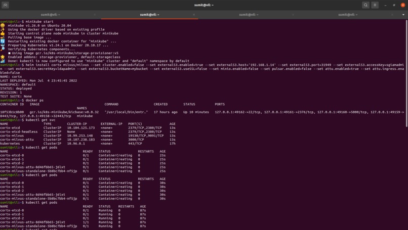Image resolution: width=408 pixels, height=230 pixels.
Task: Click port '3000/TCP' of cortx-milvus-attu
Action: (136, 140)
